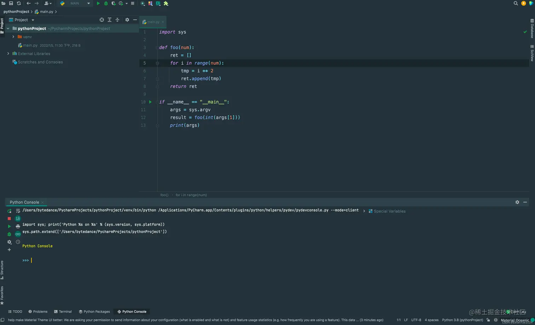Click the 'for i in range(num)' editor breadcrumb
This screenshot has height=325, width=535.
point(191,195)
